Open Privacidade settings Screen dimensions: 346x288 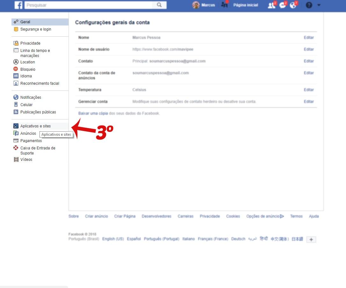[31, 43]
